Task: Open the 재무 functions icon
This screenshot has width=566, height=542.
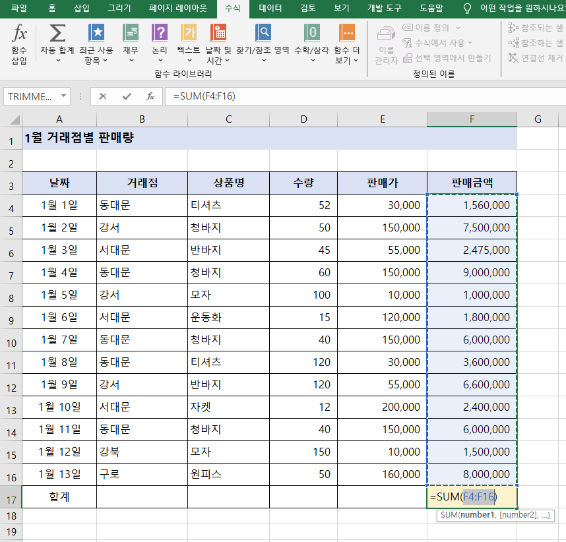Action: tap(131, 33)
